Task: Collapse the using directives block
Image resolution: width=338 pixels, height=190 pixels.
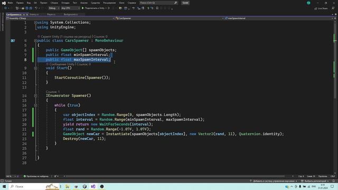Action: pyautogui.click(x=35, y=22)
